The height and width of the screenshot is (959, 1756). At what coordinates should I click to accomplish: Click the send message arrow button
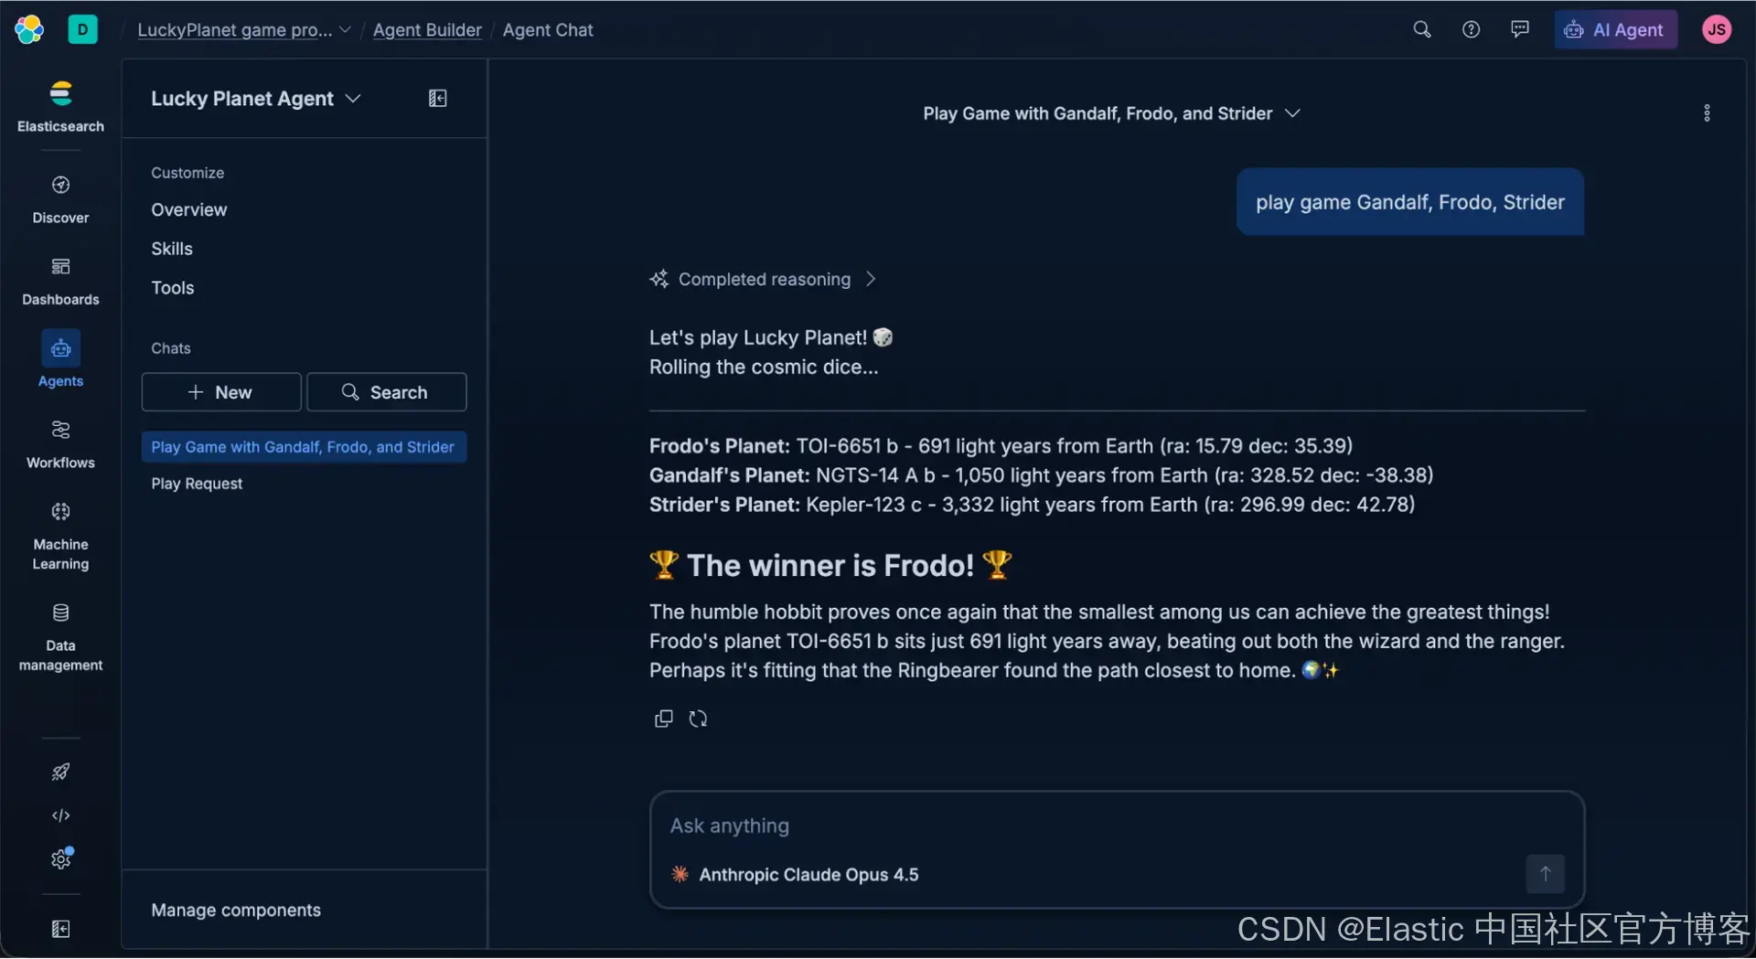[x=1546, y=874]
